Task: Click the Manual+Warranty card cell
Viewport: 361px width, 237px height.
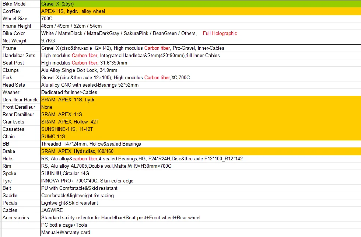Action: [x=200, y=233]
